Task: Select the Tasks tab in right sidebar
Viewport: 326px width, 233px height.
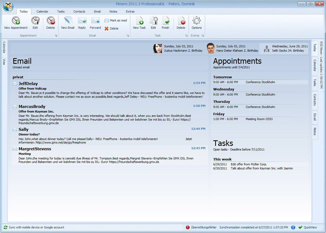Action: [315, 82]
